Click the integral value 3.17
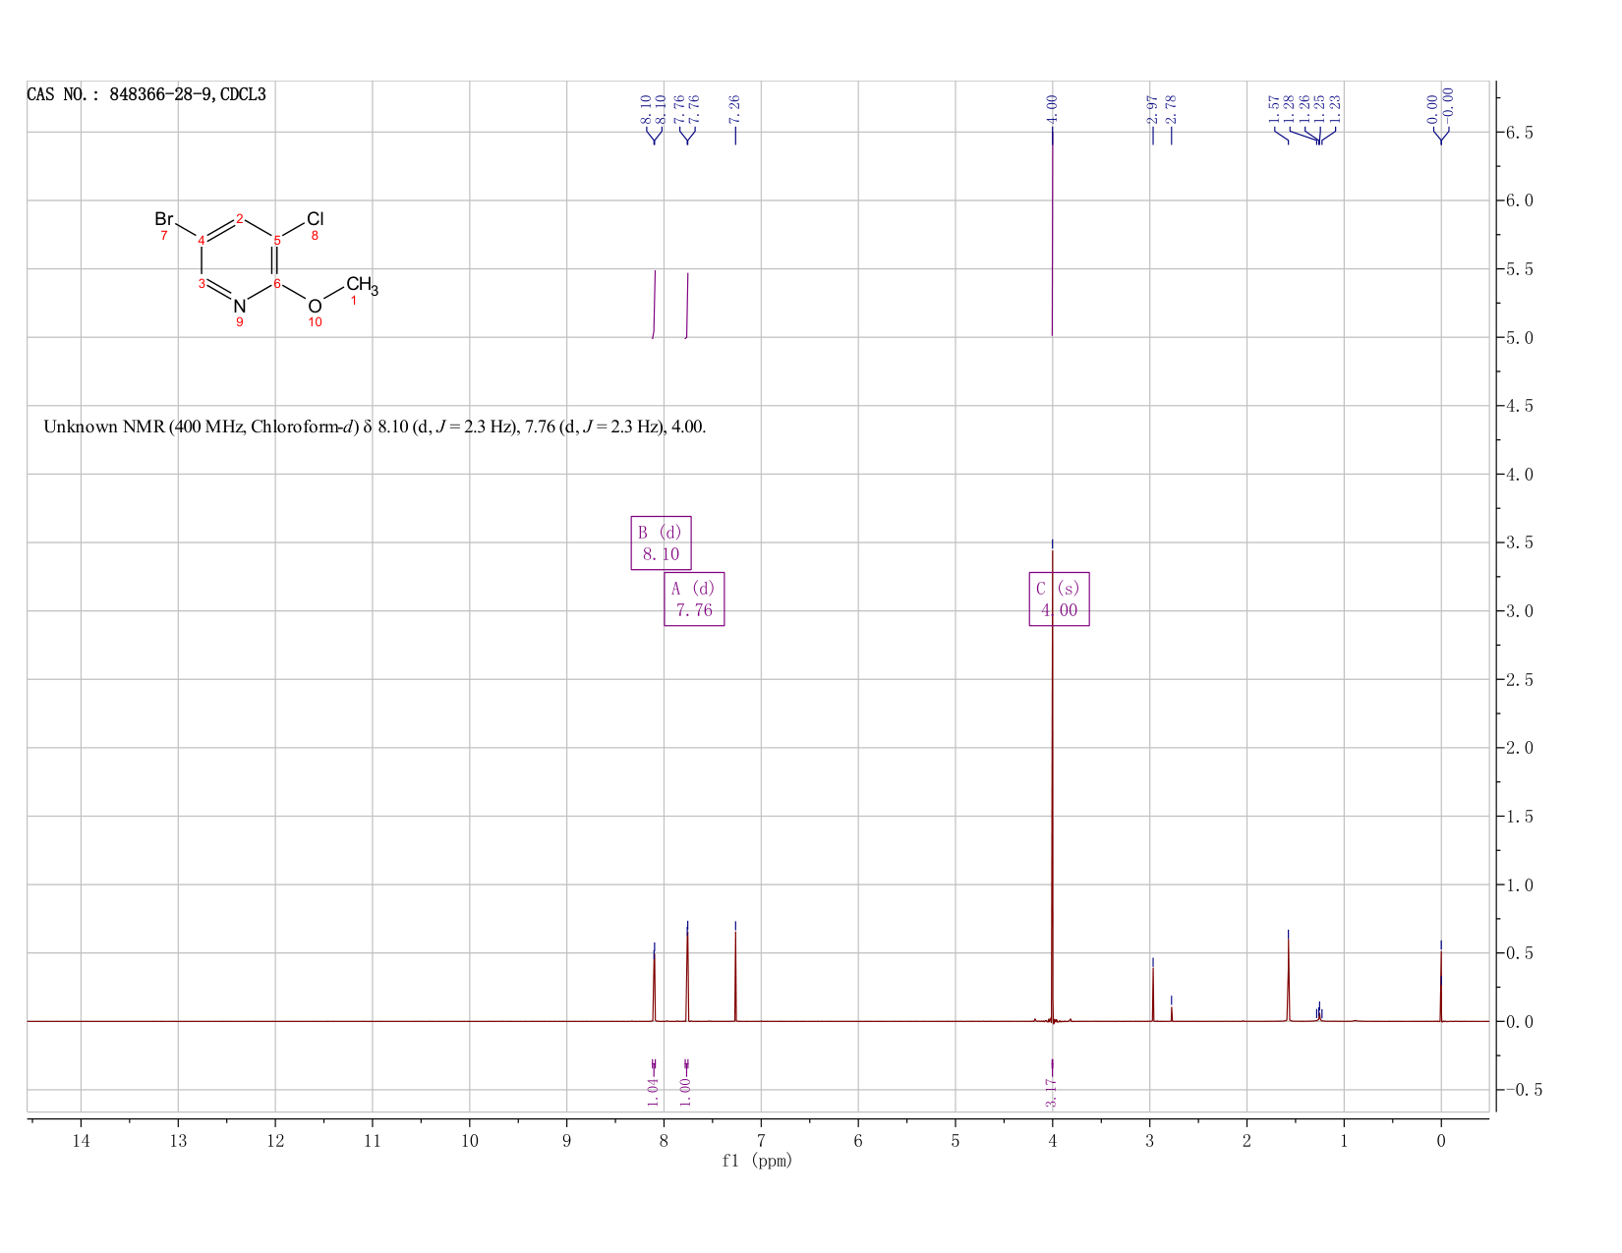Screen dimensions: 1622x1253 click(1051, 1093)
